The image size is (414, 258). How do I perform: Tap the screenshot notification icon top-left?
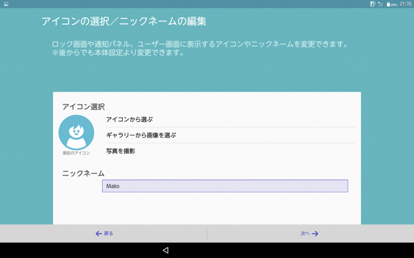click(6, 4)
